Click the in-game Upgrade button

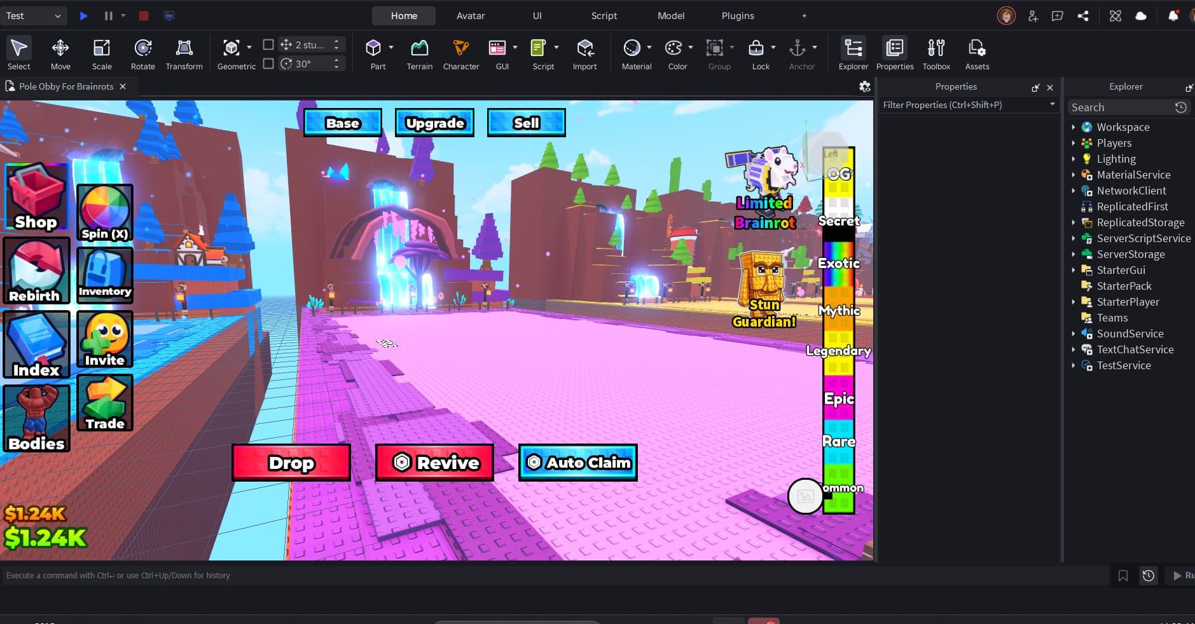435,123
